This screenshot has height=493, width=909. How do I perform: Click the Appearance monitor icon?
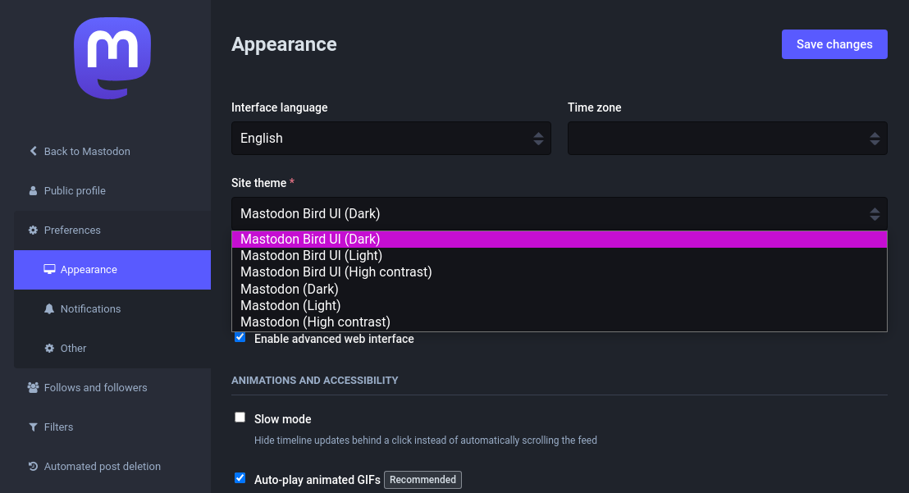tap(49, 269)
